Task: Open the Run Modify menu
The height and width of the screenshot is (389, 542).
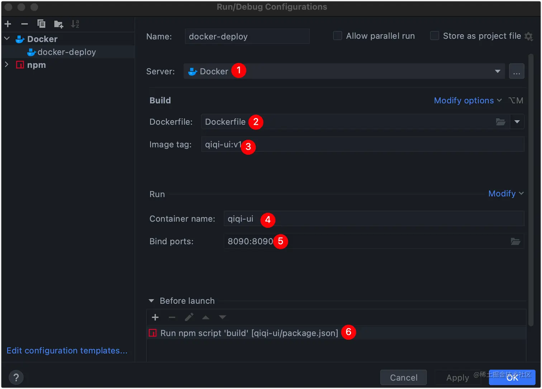Action: (506, 194)
